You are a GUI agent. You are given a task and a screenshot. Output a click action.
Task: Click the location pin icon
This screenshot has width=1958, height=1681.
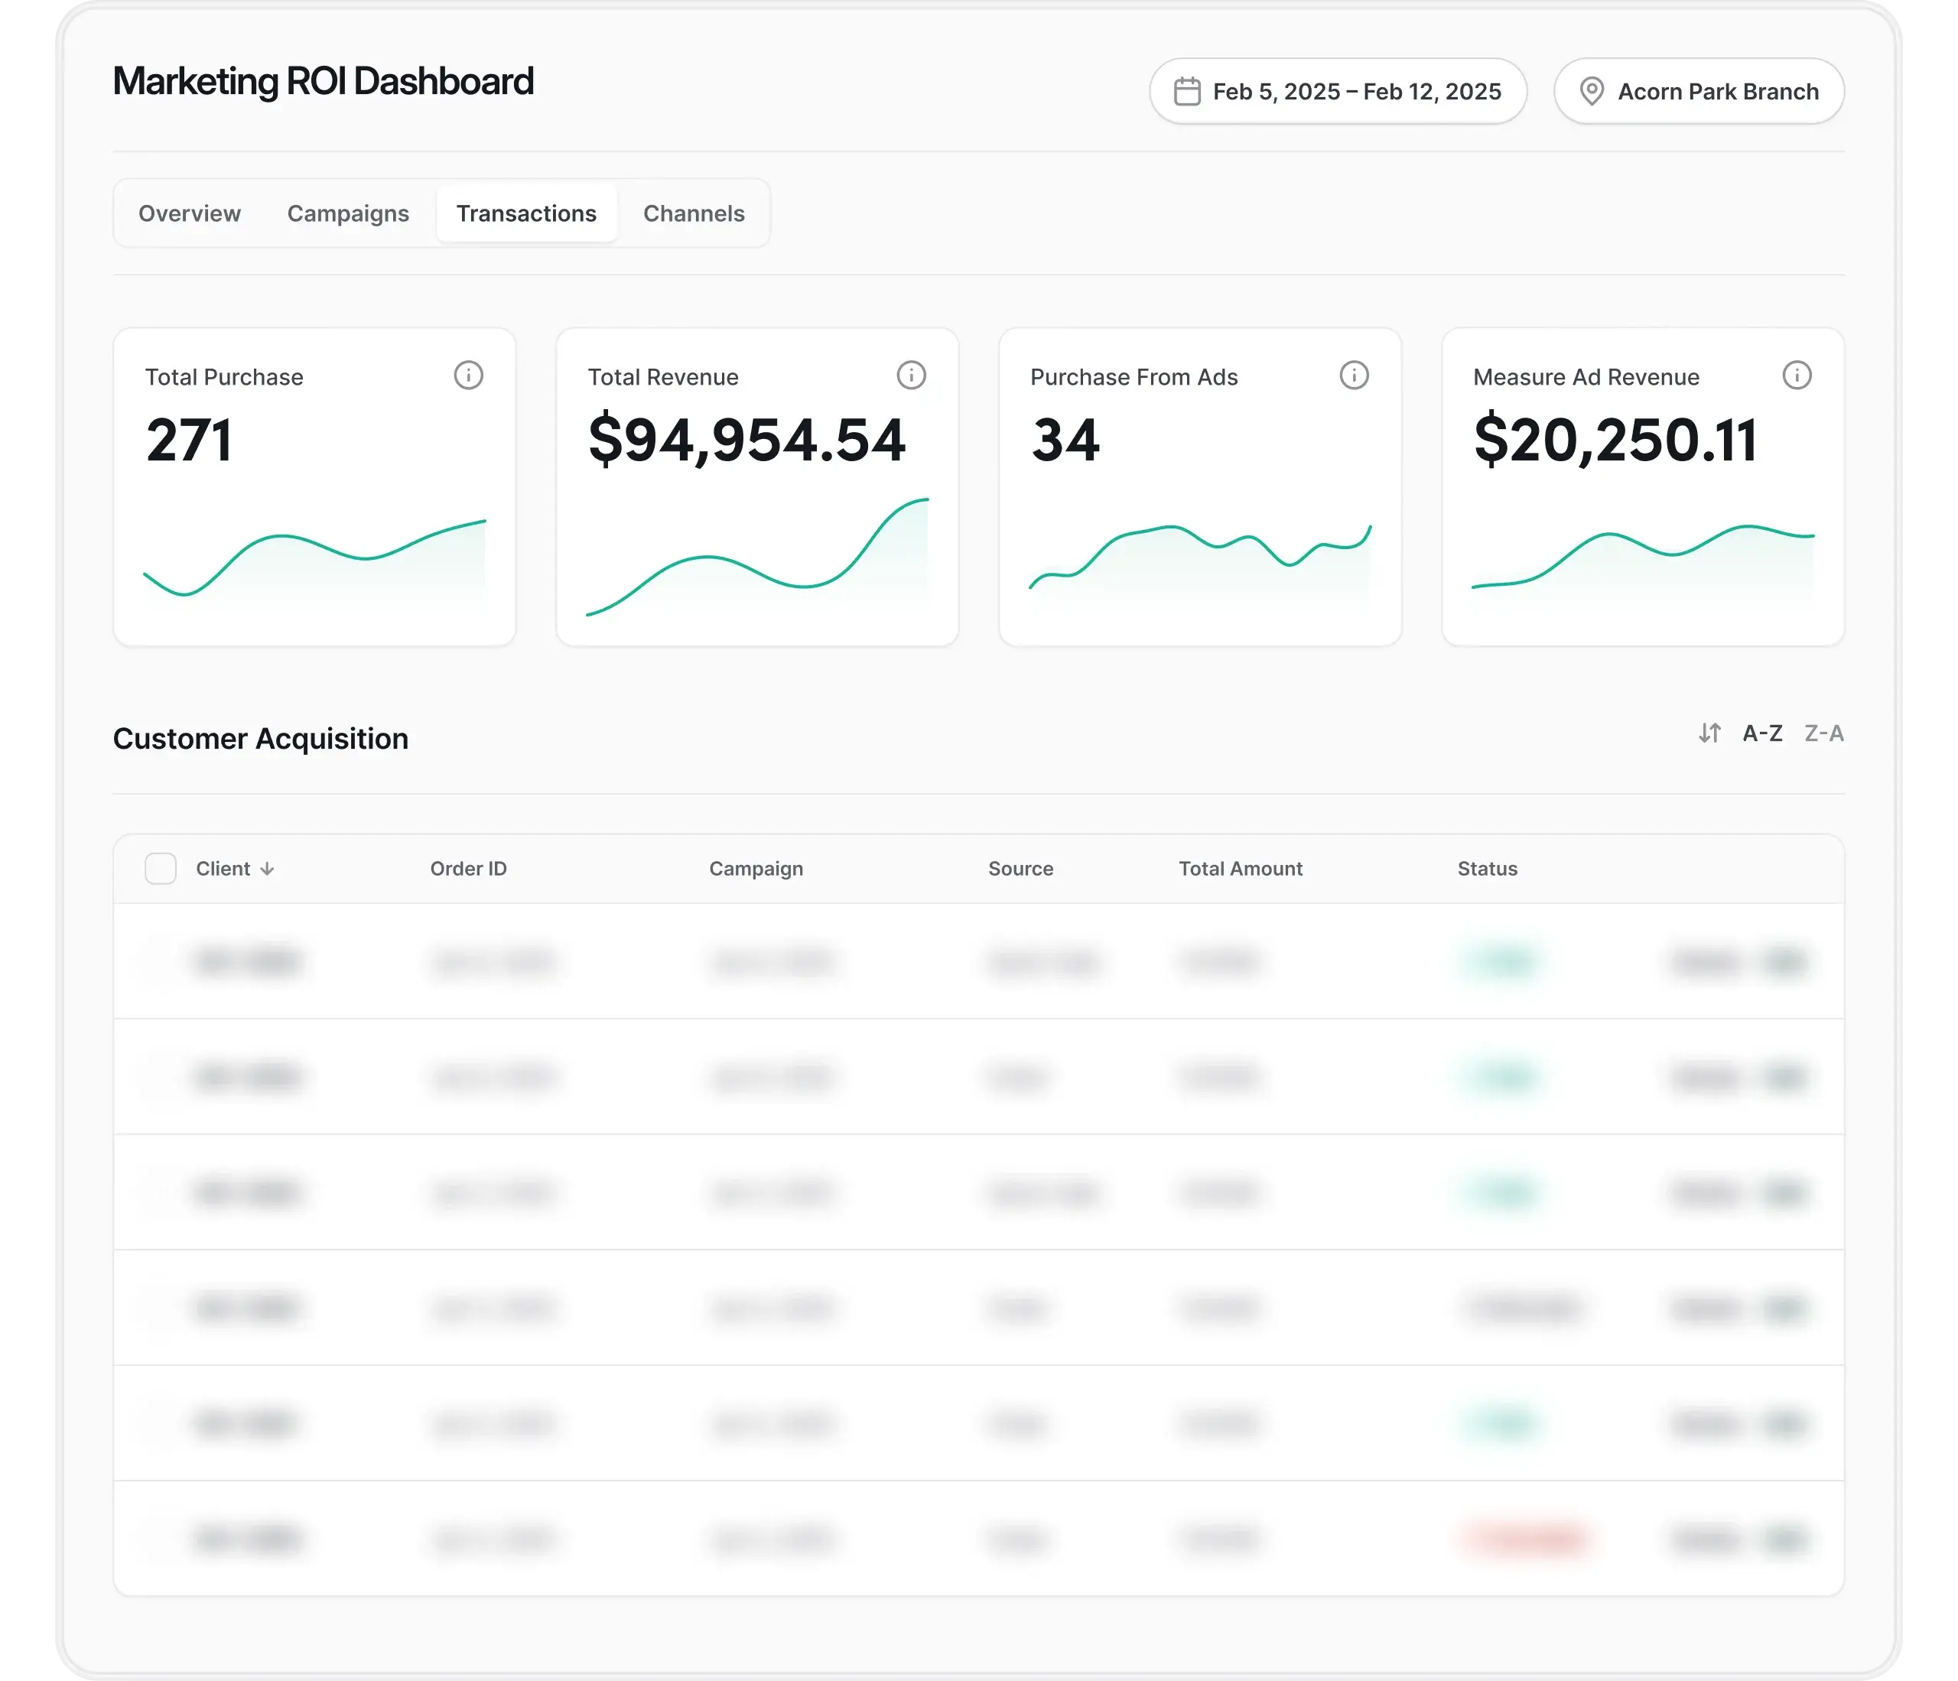[1592, 92]
